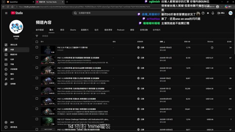Open visibility dropdown for 2026年6月29日 video
Screen dimensions: 235x132
pyautogui.click(x=141, y=99)
